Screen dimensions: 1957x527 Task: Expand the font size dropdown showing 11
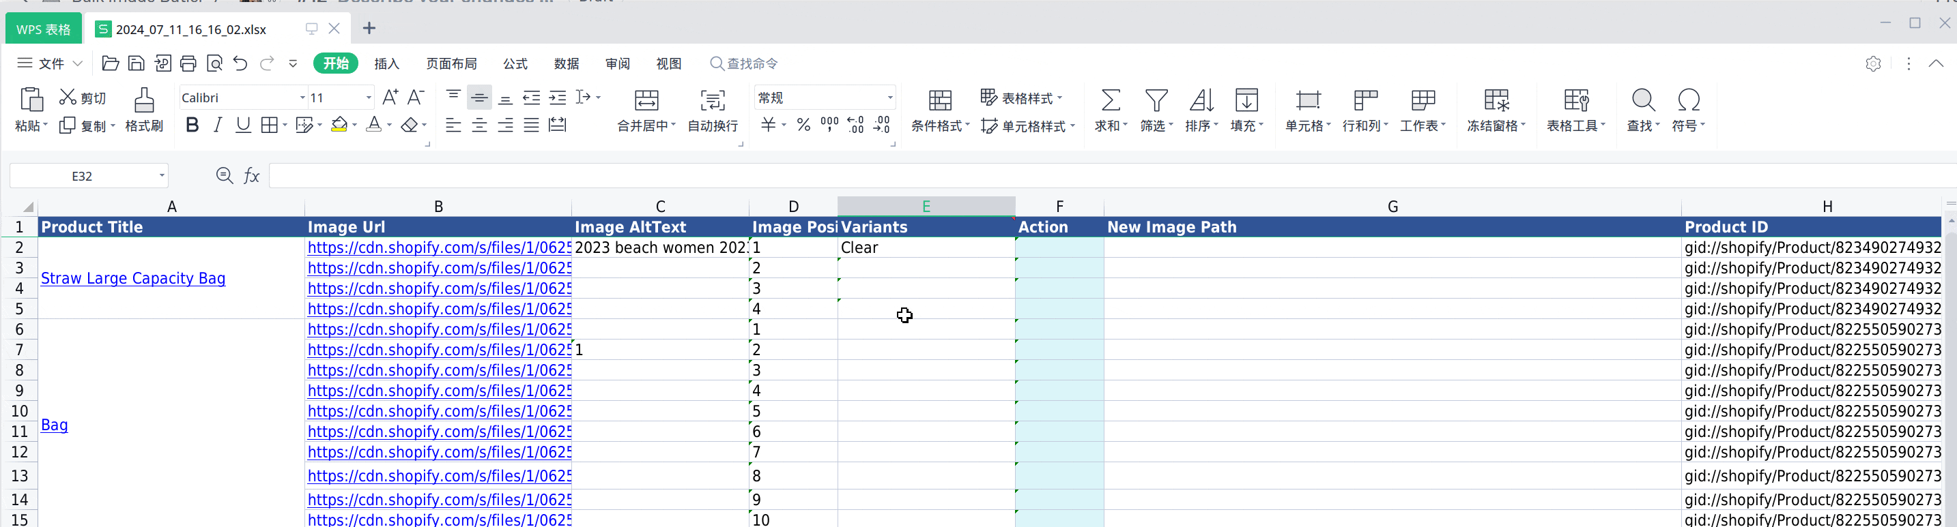coord(369,97)
